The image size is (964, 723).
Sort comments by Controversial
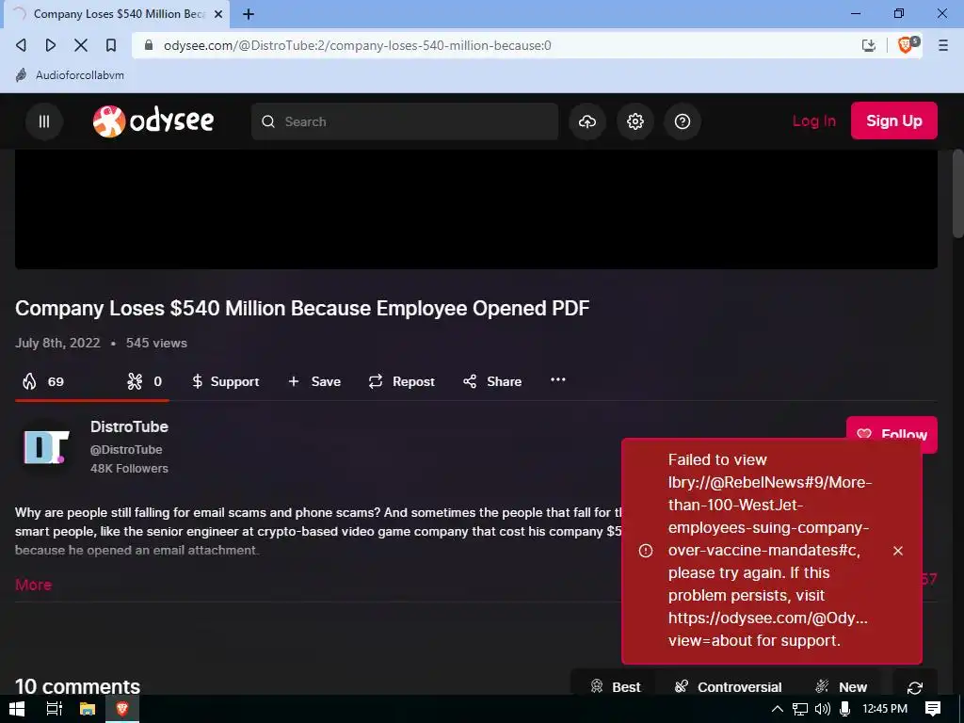tap(728, 686)
